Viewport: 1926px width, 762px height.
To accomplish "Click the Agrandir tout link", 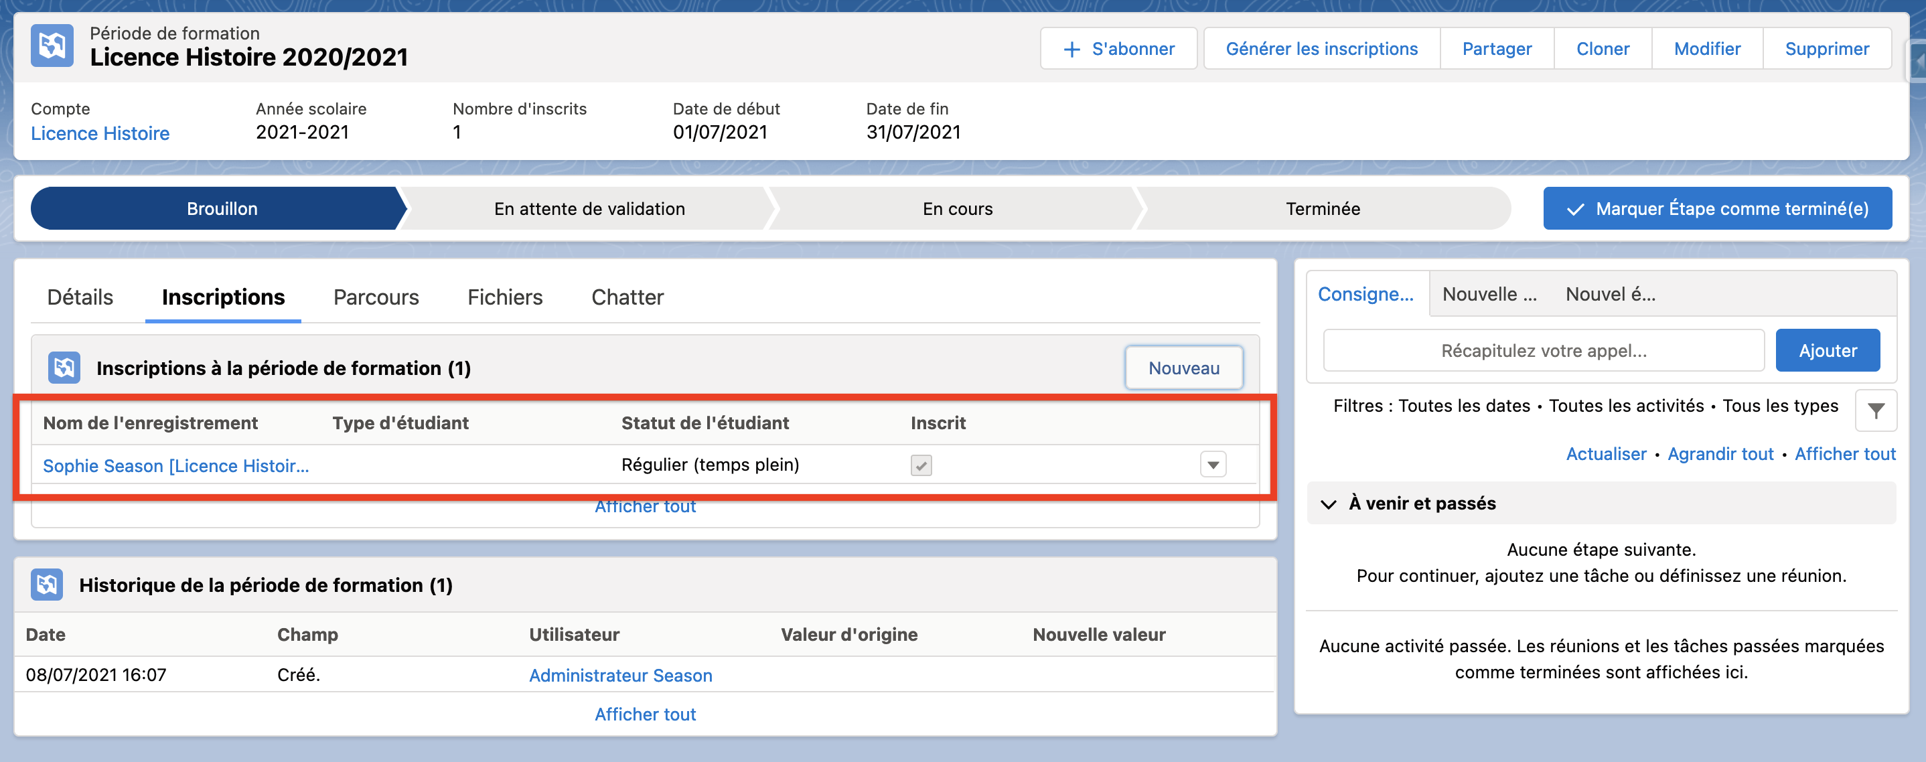I will (1720, 454).
